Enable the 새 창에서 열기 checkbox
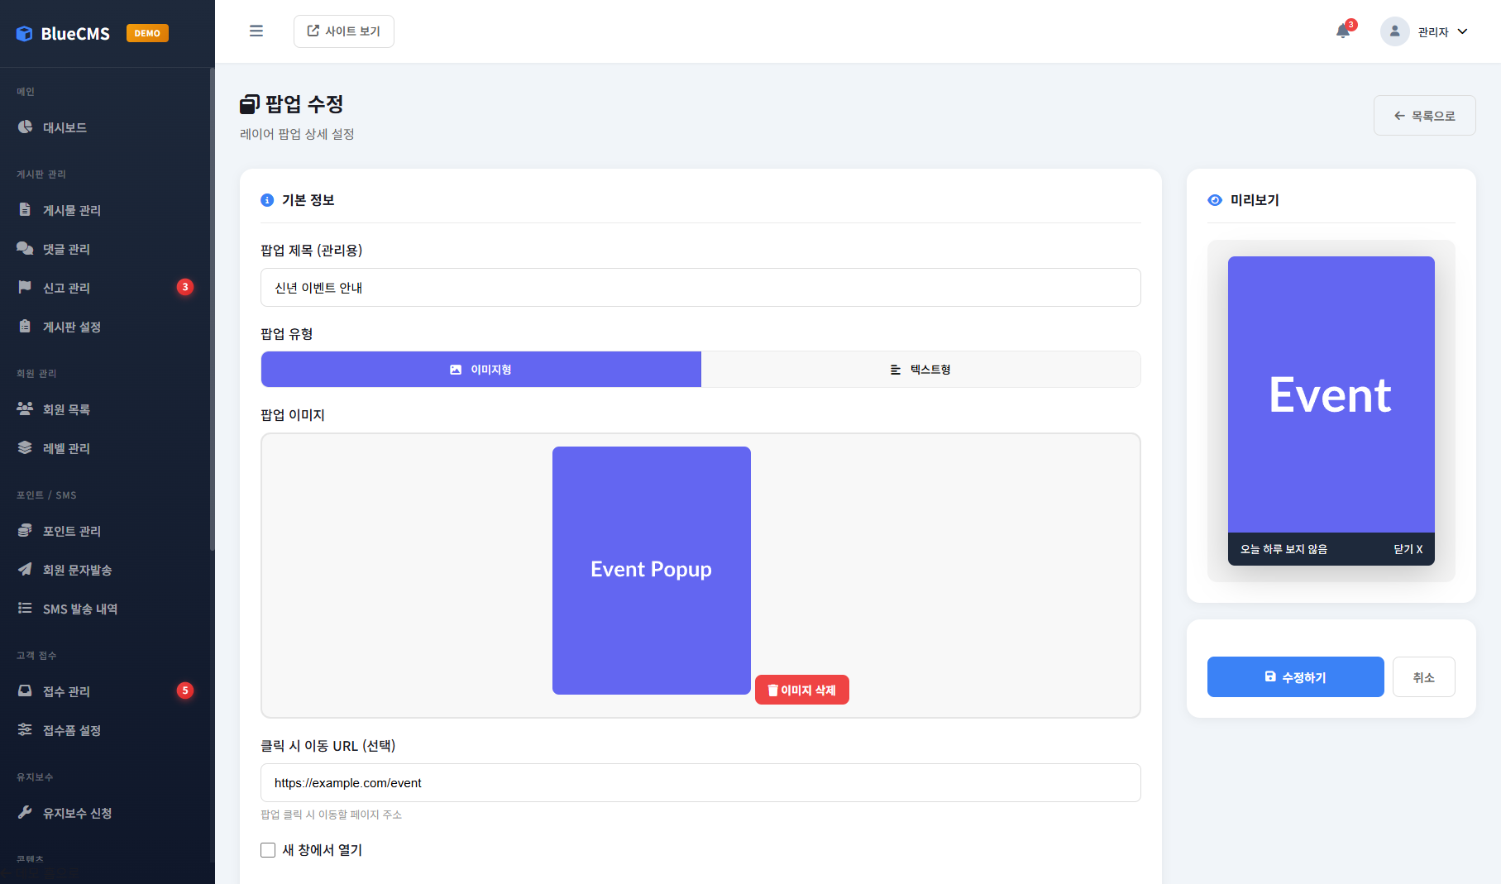 coord(268,850)
